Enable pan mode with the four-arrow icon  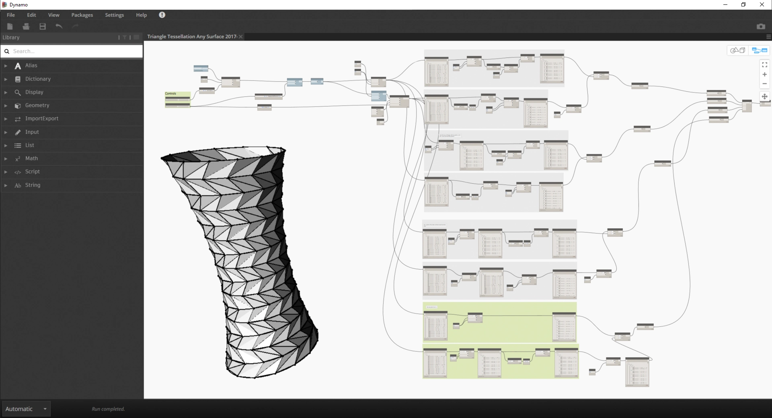(x=764, y=96)
